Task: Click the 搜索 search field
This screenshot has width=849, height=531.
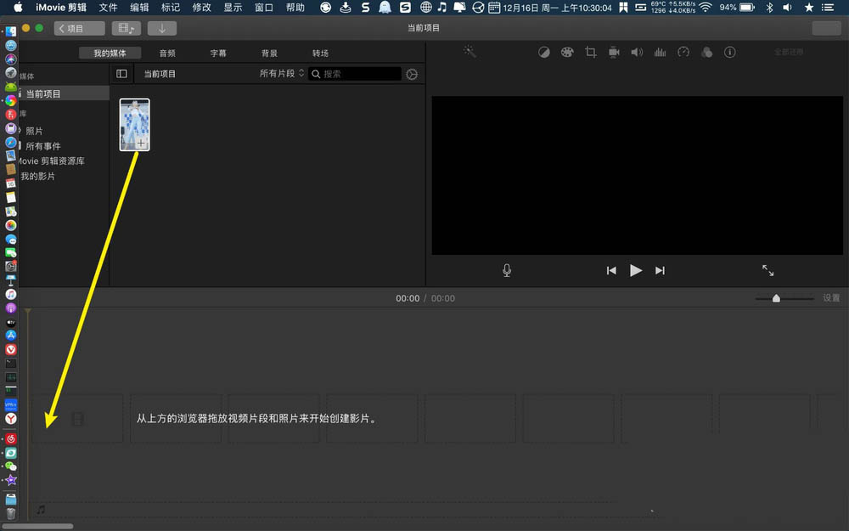Action: pyautogui.click(x=355, y=74)
